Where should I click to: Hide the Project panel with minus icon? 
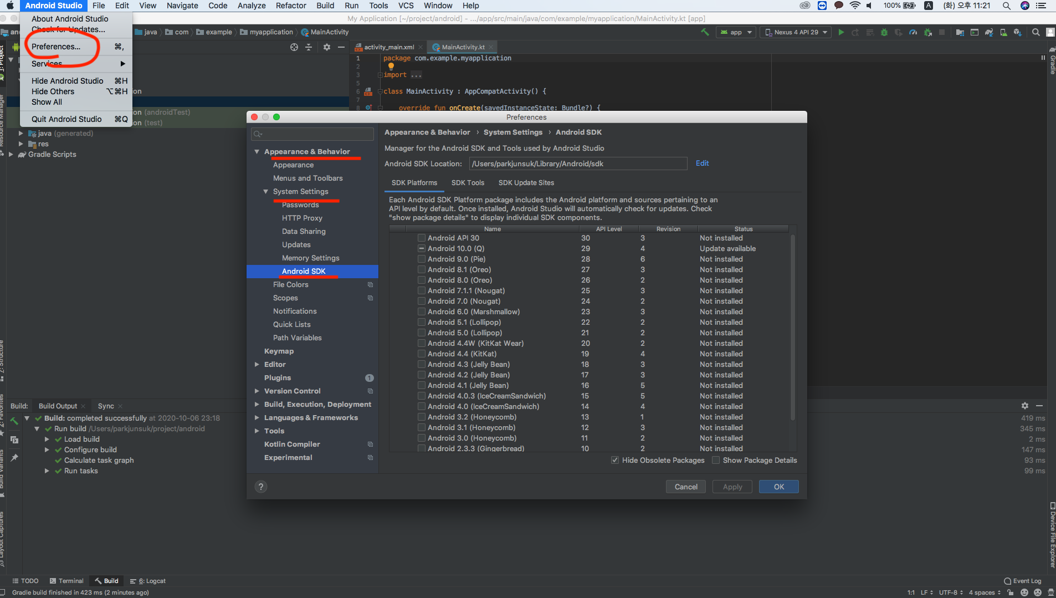coord(341,47)
